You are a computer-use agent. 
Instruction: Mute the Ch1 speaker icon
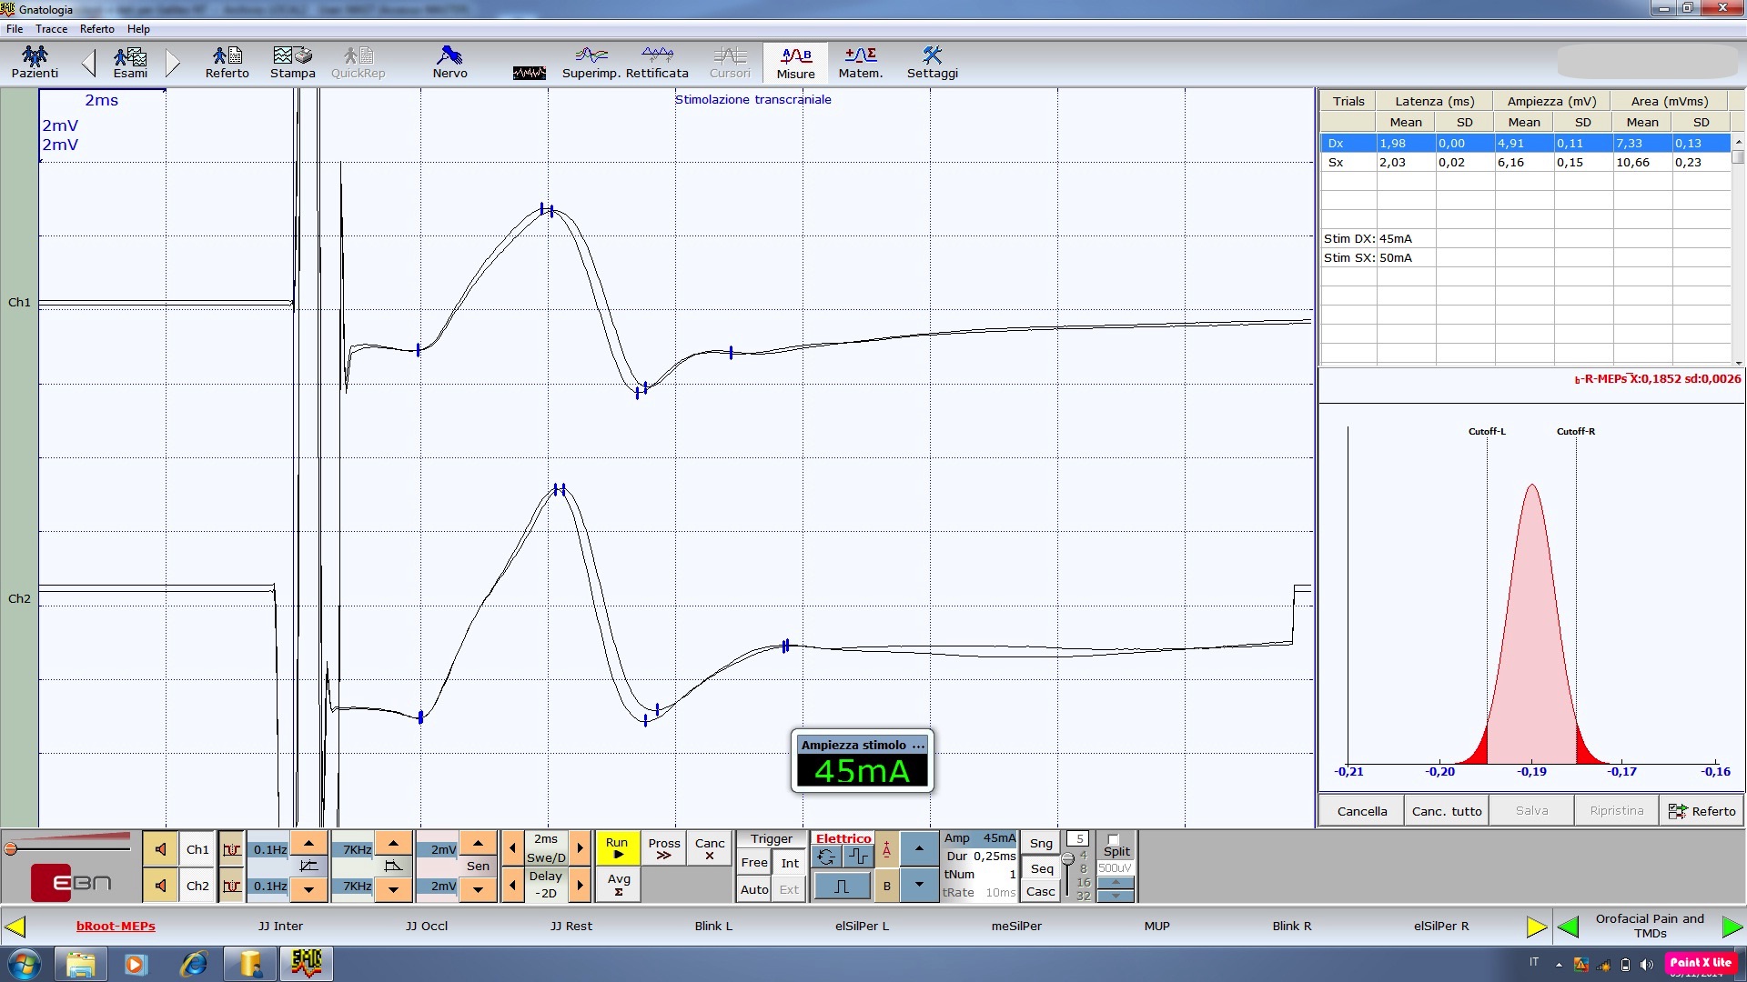click(x=160, y=849)
